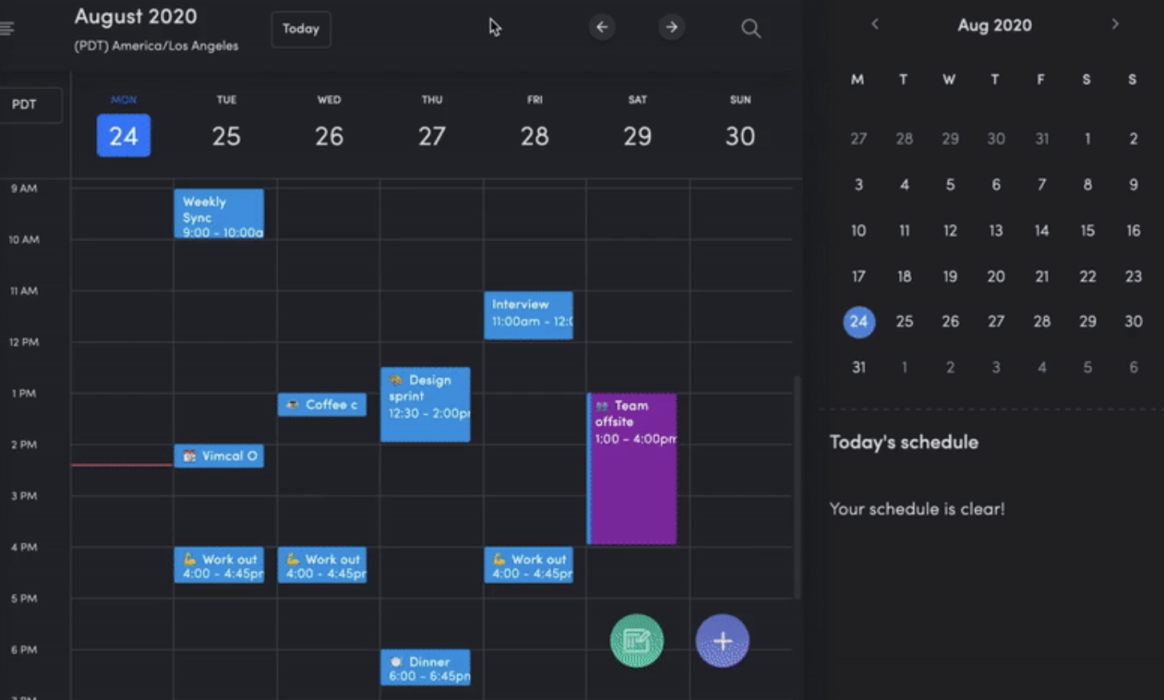Select date 15 in mini calendar
The height and width of the screenshot is (700, 1164).
coord(1087,231)
